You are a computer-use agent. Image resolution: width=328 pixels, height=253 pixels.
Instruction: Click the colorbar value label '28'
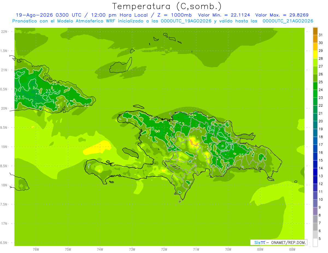pyautogui.click(x=321, y=59)
